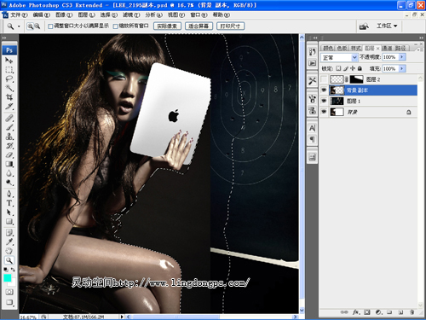Select the Hand tool

pos(9,251)
